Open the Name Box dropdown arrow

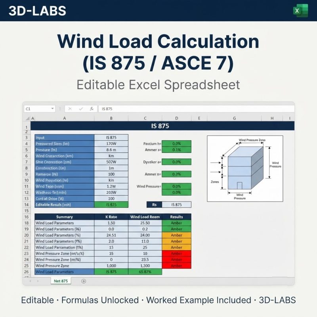52,109
